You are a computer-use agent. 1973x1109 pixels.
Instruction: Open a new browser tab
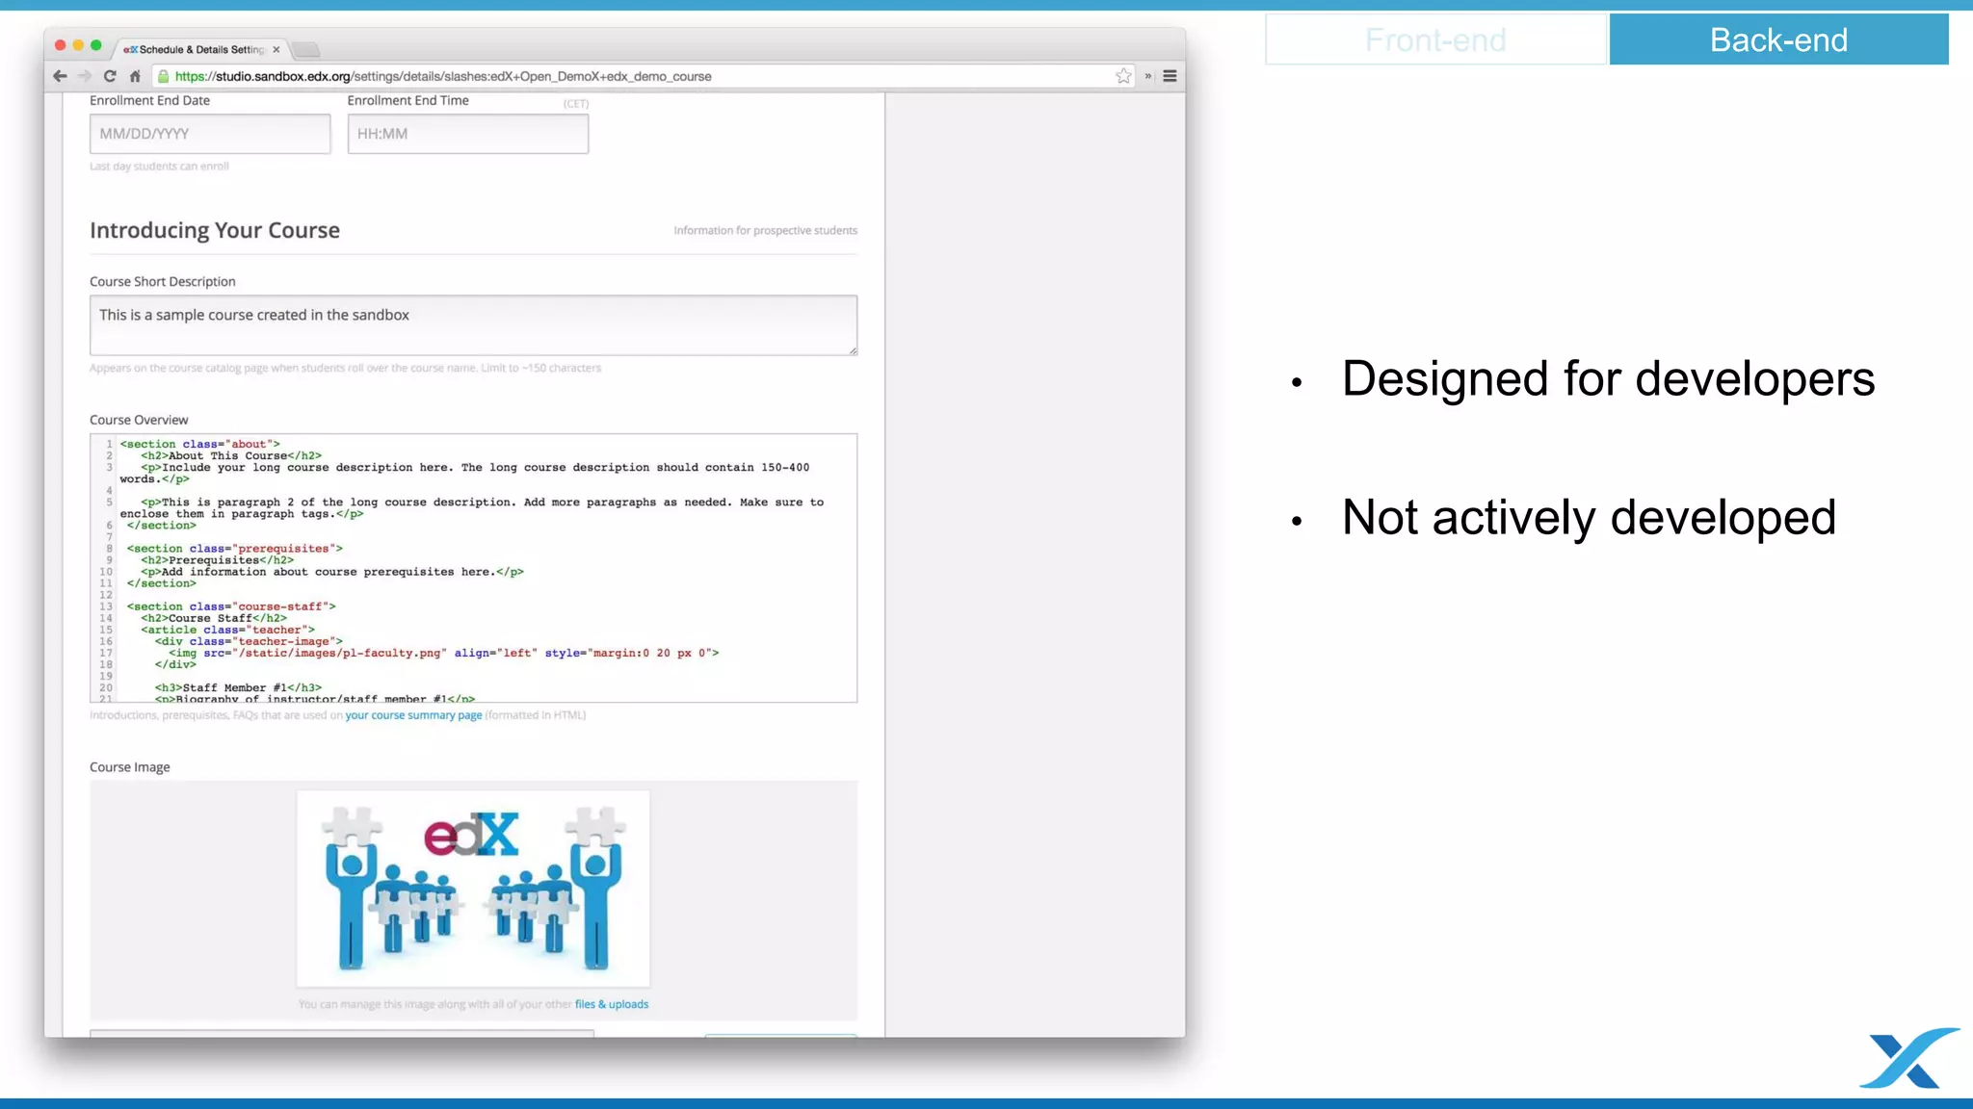pos(306,49)
